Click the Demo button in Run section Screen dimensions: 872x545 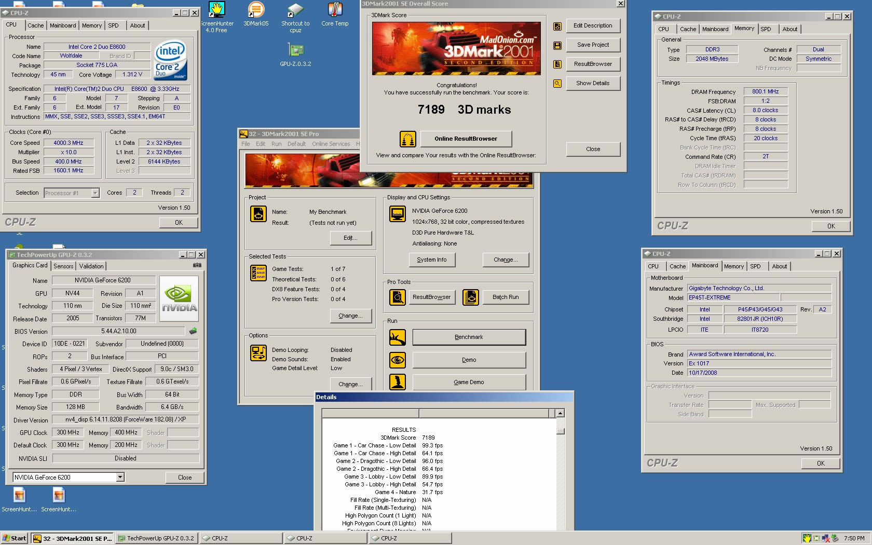[469, 360]
